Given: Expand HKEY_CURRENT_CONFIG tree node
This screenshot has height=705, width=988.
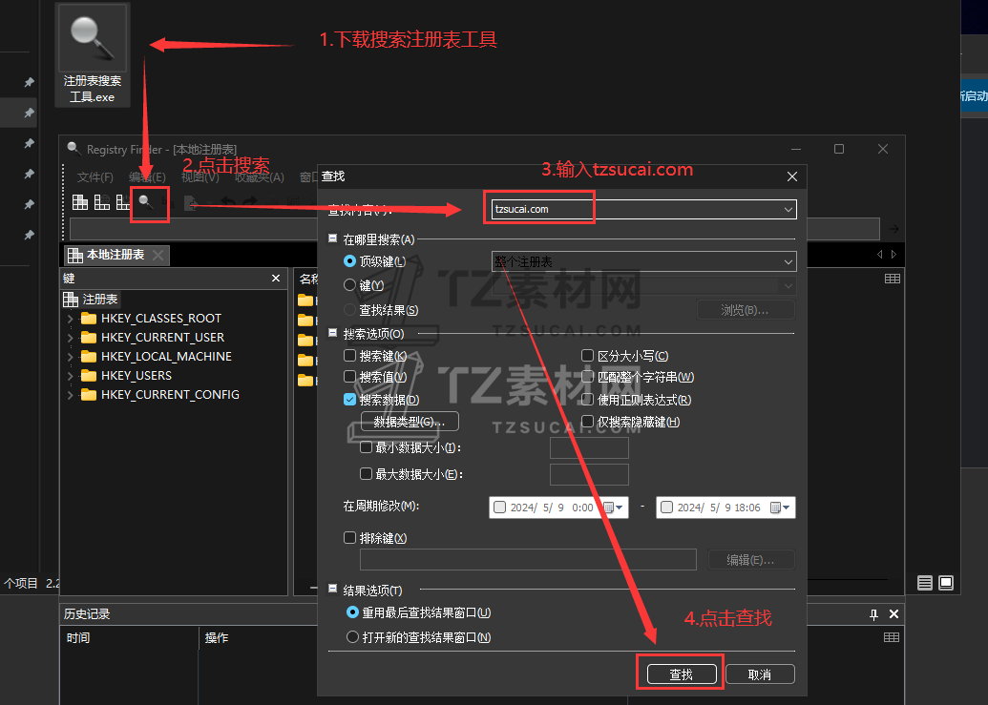Looking at the screenshot, I should (70, 395).
